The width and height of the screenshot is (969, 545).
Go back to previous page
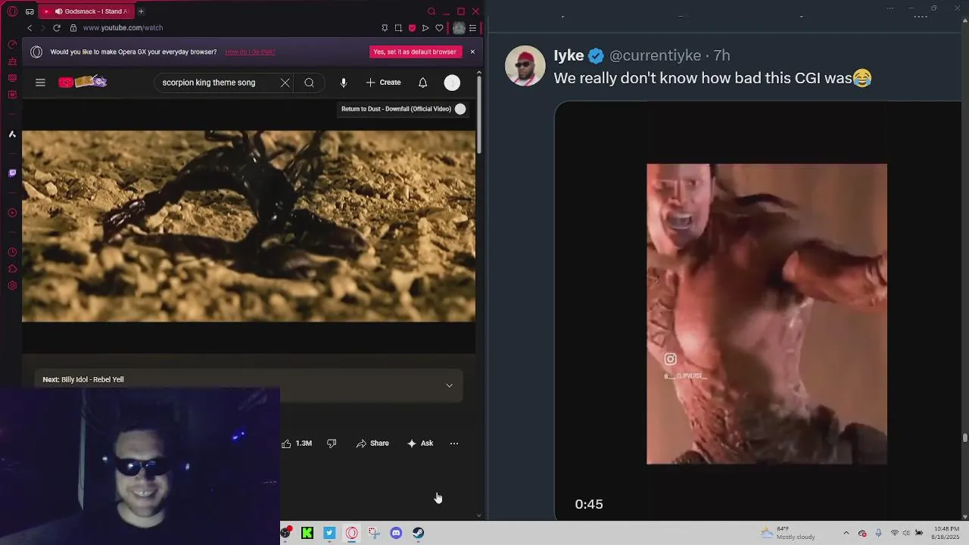click(30, 28)
